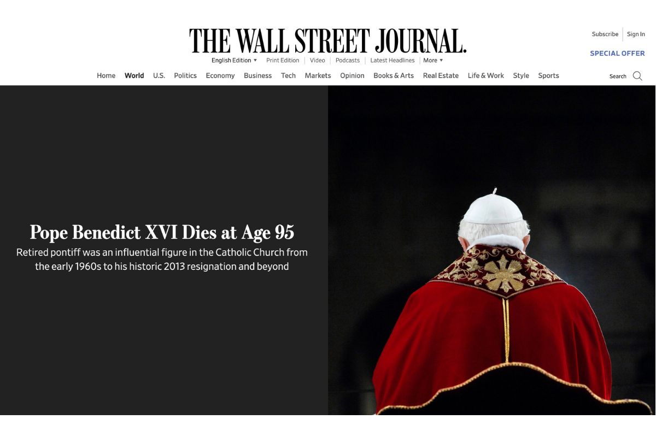Open the Real Estate section
This screenshot has height=437, width=656.
click(441, 75)
